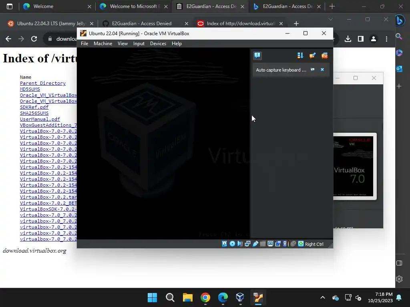
Task: Switch to Welcome to Microsoft Edge tab
Action: tap(133, 6)
